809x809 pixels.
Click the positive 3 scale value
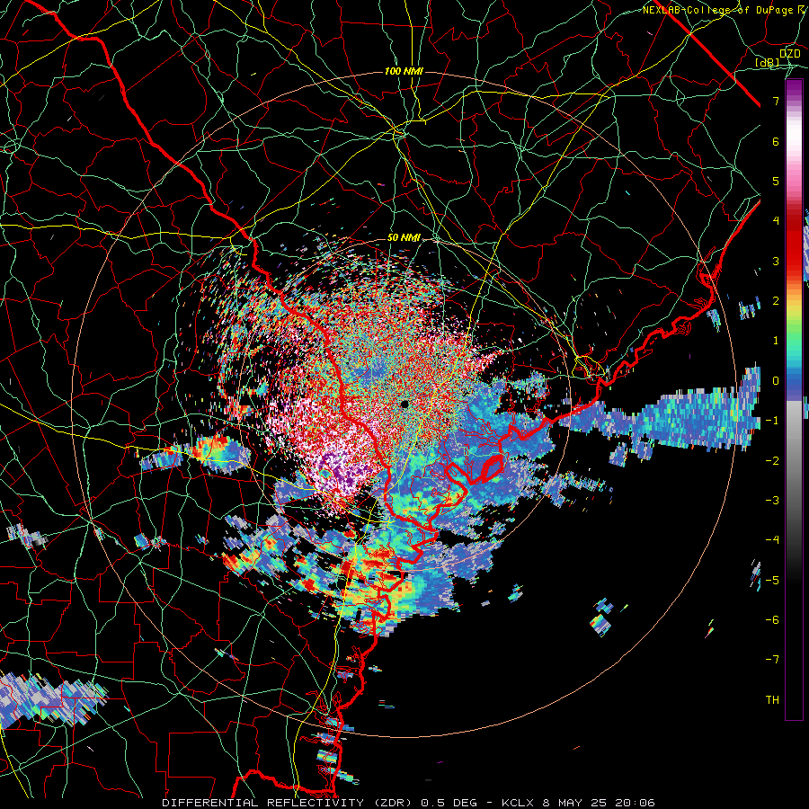(776, 261)
